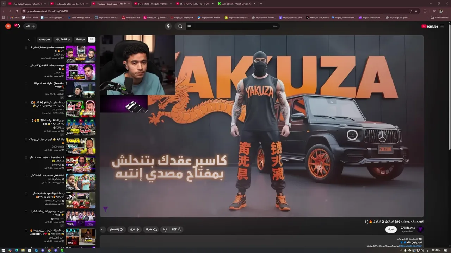Search with the magnifier button

[180, 26]
